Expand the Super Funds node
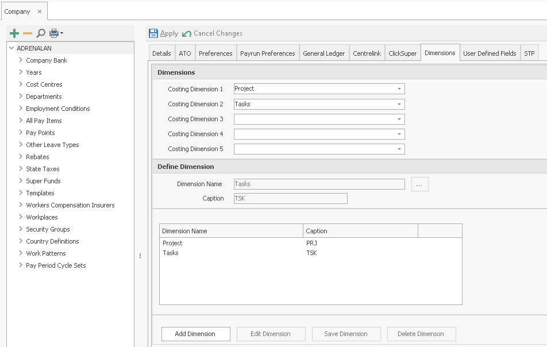Viewport: 547px width, 347px height. (x=21, y=180)
